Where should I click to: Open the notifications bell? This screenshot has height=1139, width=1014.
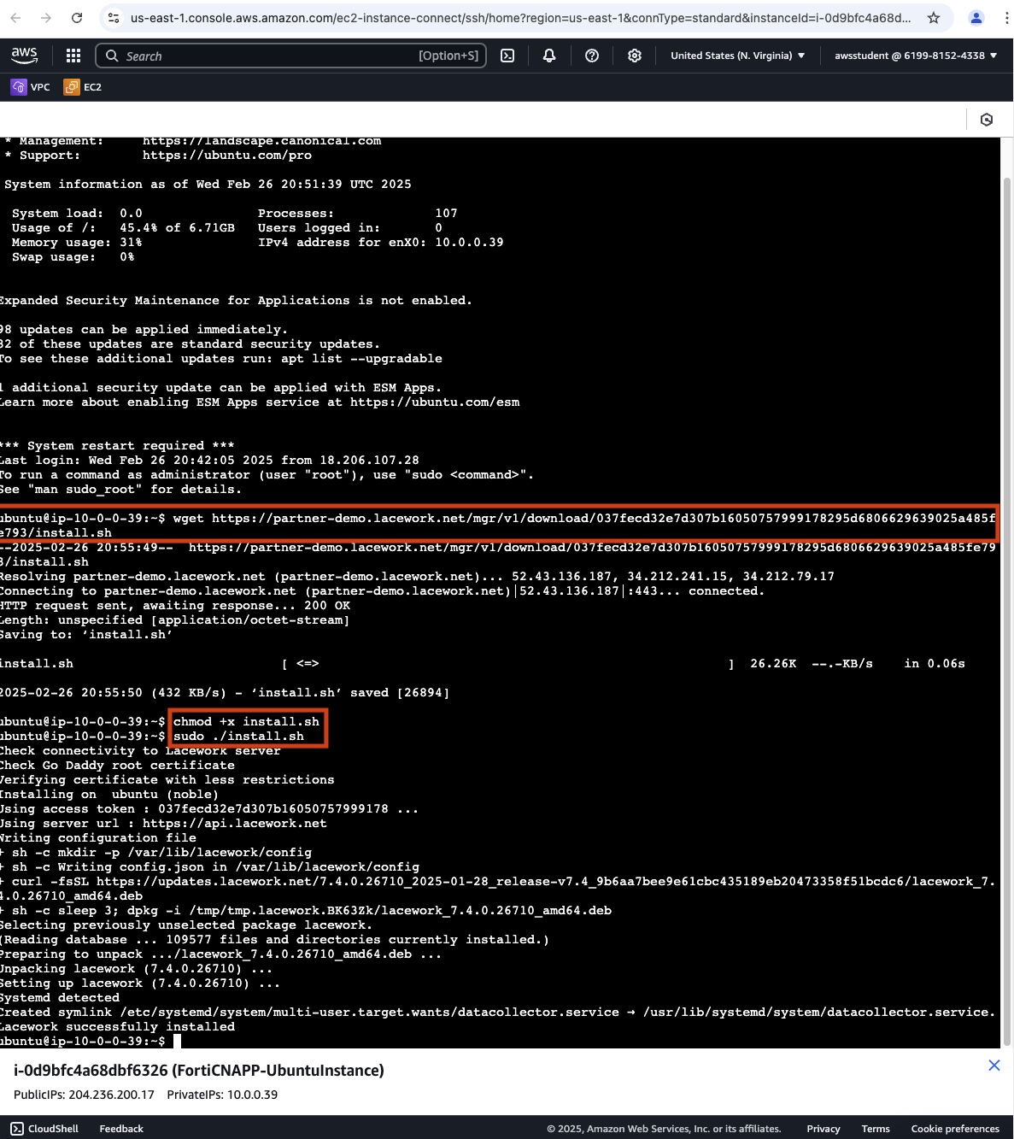[549, 56]
